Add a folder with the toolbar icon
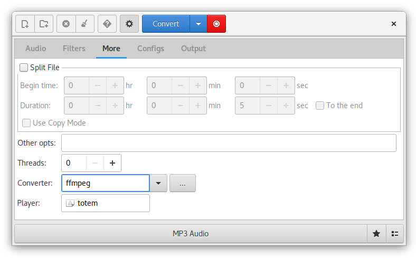The height and width of the screenshot is (258, 416). (44, 24)
